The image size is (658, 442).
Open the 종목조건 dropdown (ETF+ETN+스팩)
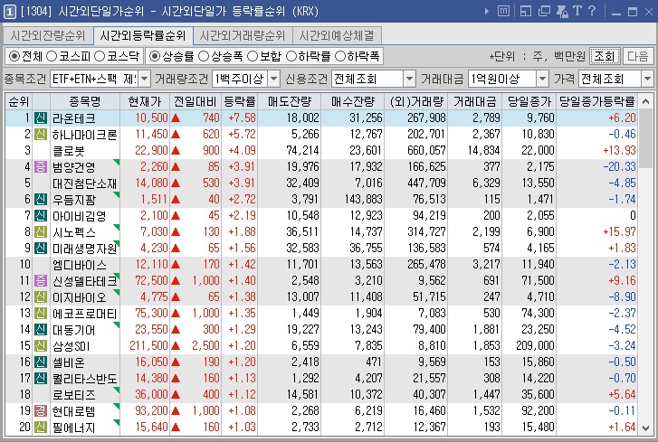pos(144,79)
